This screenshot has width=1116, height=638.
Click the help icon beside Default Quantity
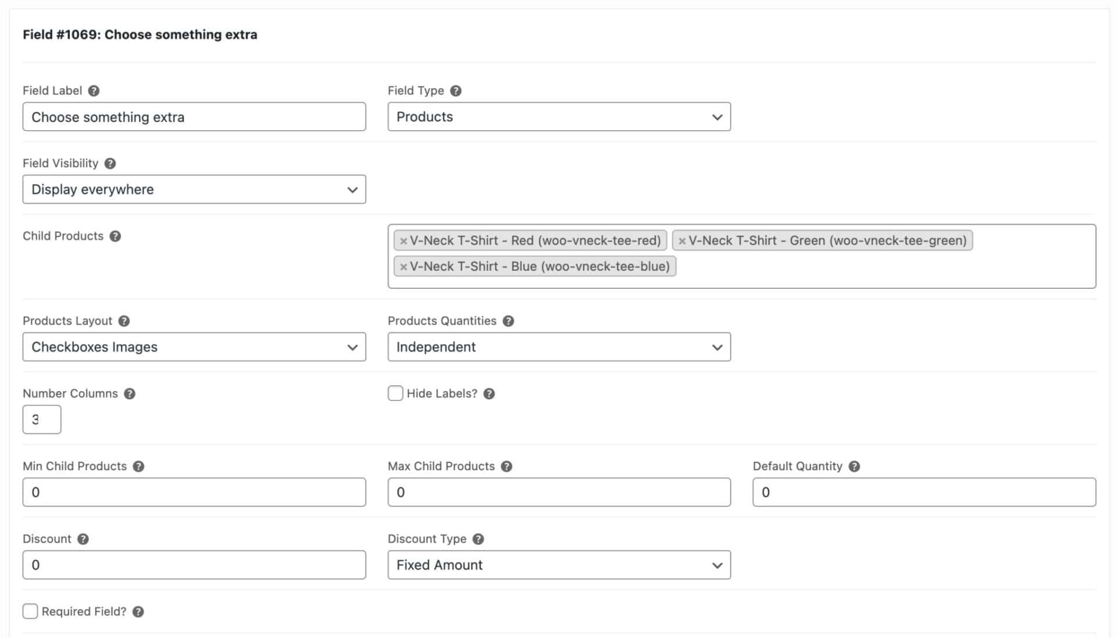tap(854, 466)
